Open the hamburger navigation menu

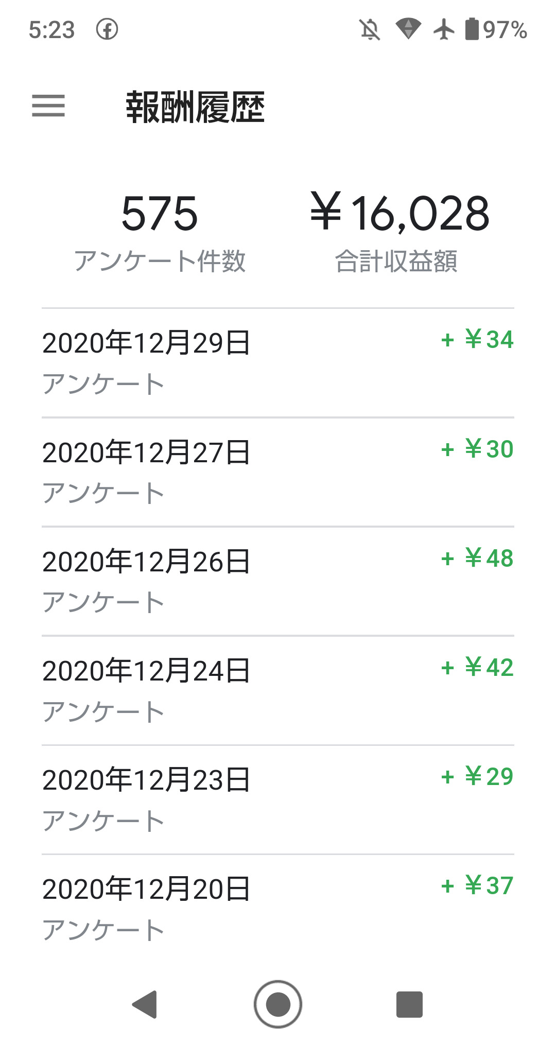click(x=48, y=106)
